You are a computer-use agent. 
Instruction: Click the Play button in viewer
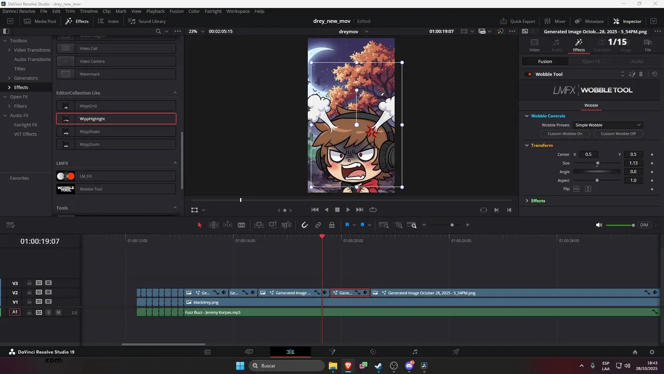pyautogui.click(x=348, y=210)
